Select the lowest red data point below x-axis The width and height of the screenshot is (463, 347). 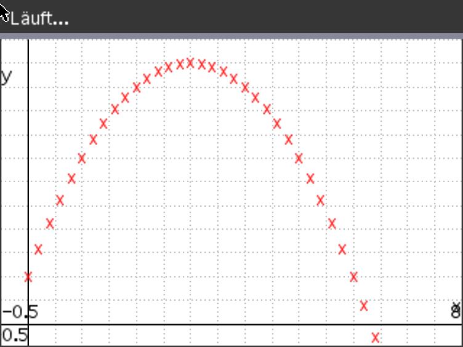(375, 337)
